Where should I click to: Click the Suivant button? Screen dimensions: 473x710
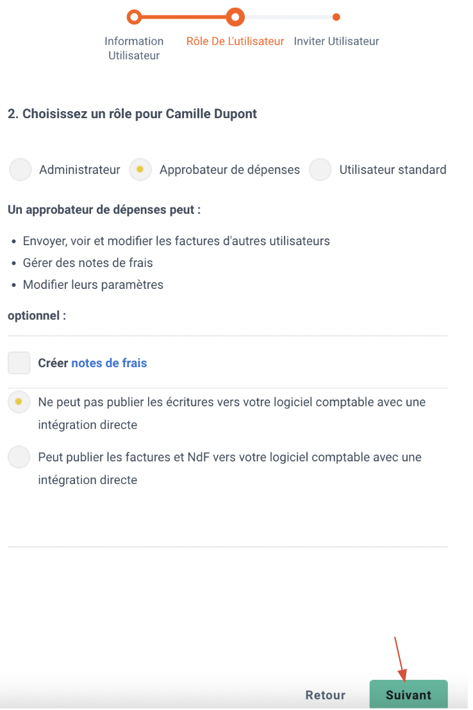point(409,695)
